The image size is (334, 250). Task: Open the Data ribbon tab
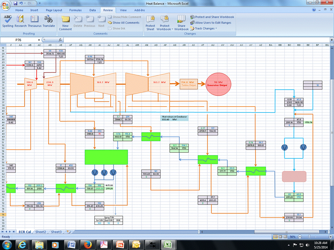tap(93, 10)
